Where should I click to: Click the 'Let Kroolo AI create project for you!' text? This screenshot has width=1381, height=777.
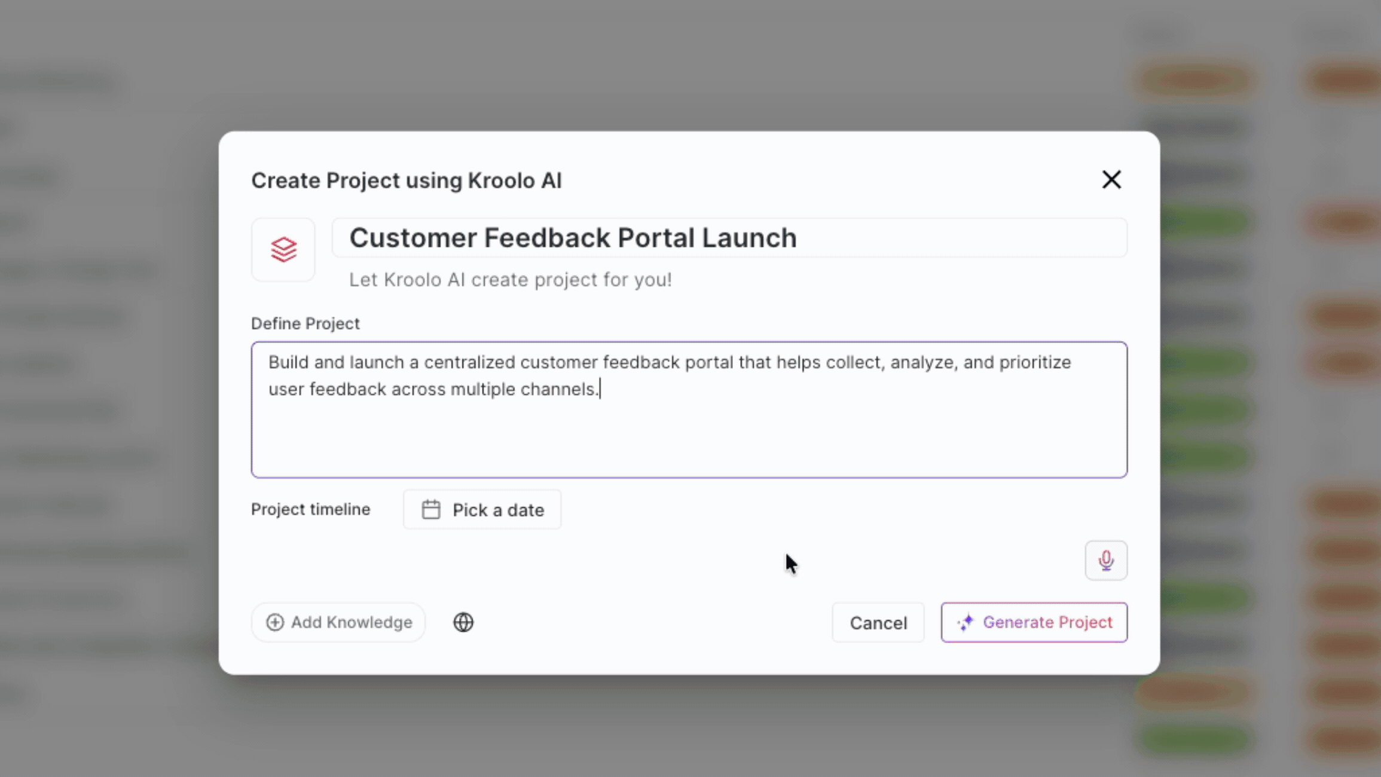click(x=511, y=280)
